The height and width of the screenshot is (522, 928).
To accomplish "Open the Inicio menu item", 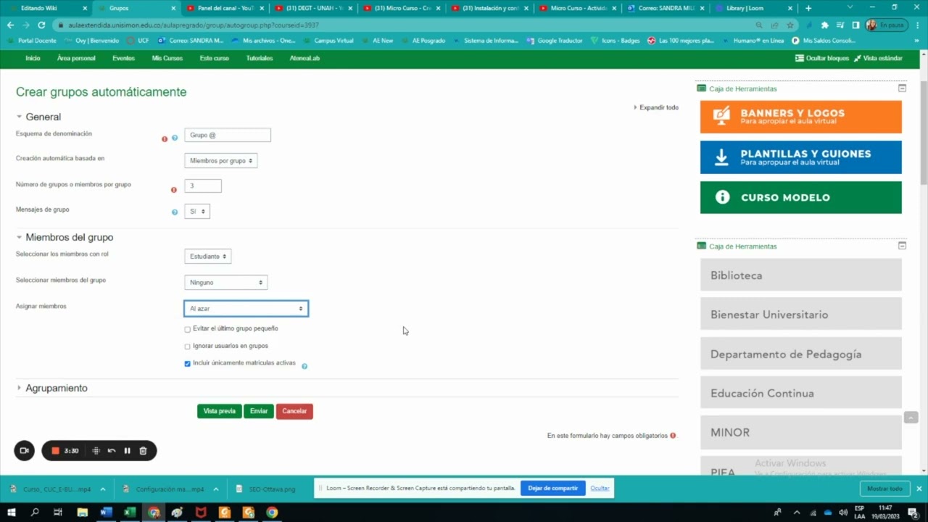I will 33,58.
